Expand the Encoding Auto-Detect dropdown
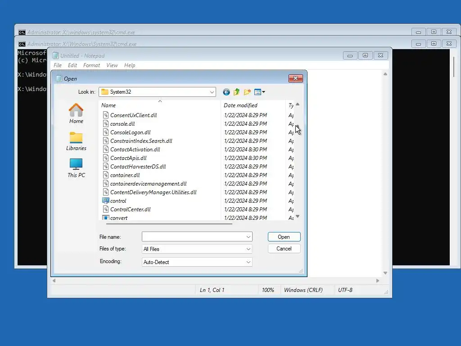This screenshot has height=346, width=461. pos(249,262)
